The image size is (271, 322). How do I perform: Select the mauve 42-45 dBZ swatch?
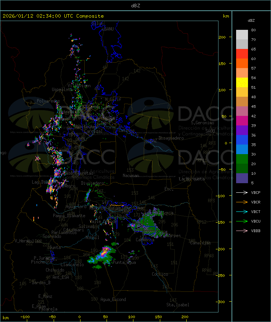pos(242,111)
